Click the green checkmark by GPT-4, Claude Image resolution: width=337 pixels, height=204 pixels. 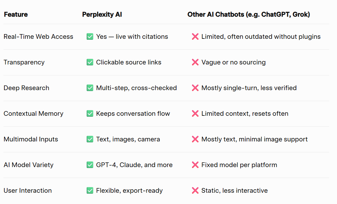click(x=90, y=165)
